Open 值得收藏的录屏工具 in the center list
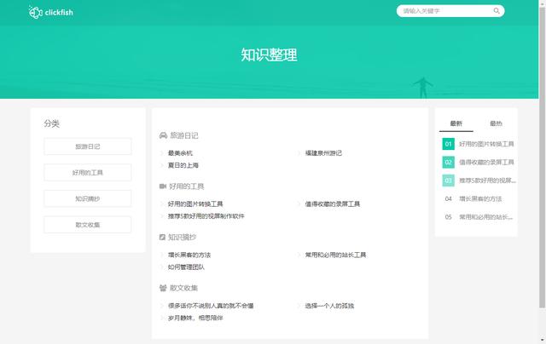Viewport: 546px width, 344px height. 333,204
